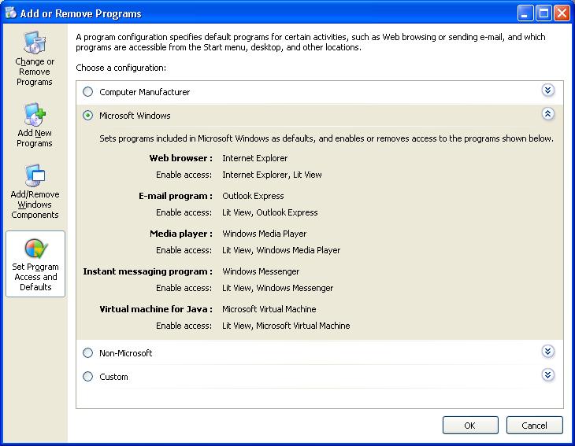Click the Microsoft Windows label
The image size is (575, 446).
pyautogui.click(x=135, y=116)
